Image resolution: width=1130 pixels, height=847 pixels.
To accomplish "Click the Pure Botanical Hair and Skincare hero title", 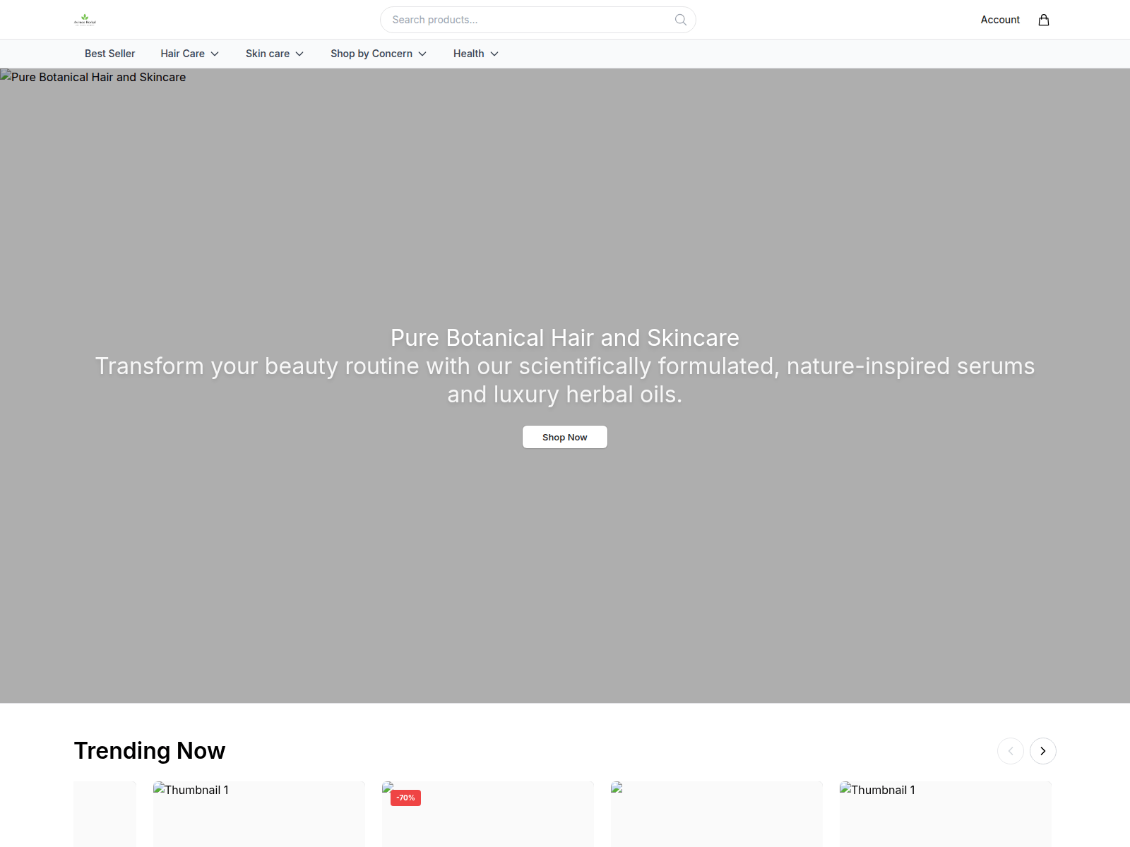I will pos(565,337).
